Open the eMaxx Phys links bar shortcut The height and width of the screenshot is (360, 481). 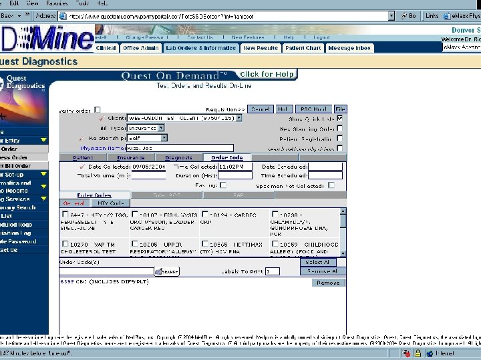[x=462, y=16]
